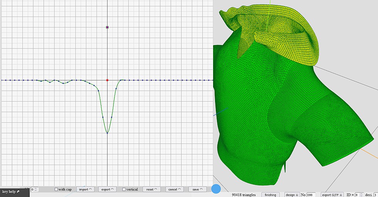Click the save button
Screen dimensions: 378x197
(x=197, y=189)
